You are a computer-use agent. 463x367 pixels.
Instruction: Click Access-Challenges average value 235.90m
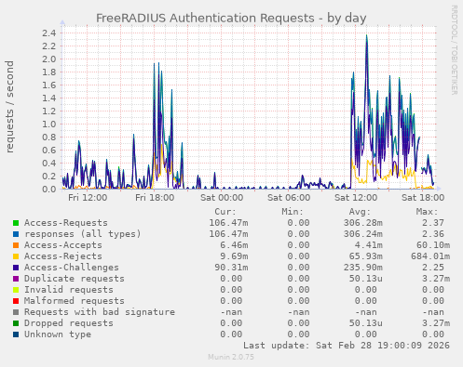pyautogui.click(x=363, y=268)
